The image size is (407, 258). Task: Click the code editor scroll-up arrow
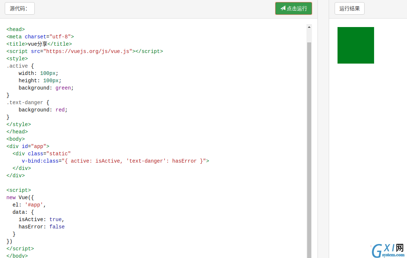309,27
